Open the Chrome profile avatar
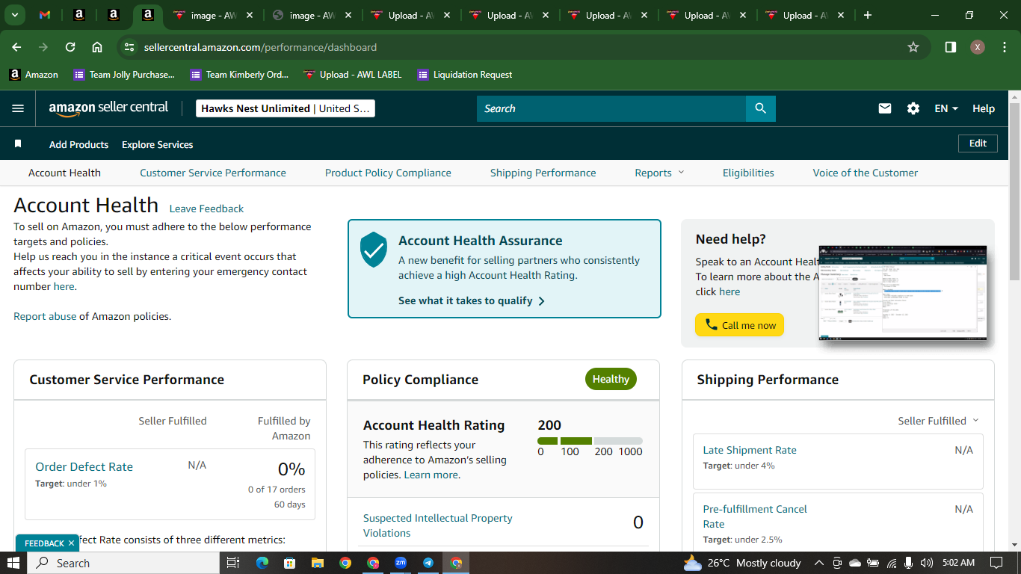The width and height of the screenshot is (1021, 574). 978,47
